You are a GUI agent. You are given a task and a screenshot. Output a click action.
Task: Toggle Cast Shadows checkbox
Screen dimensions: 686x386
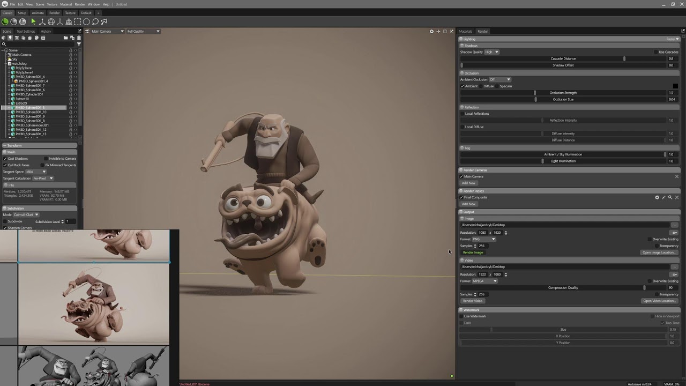pos(5,159)
